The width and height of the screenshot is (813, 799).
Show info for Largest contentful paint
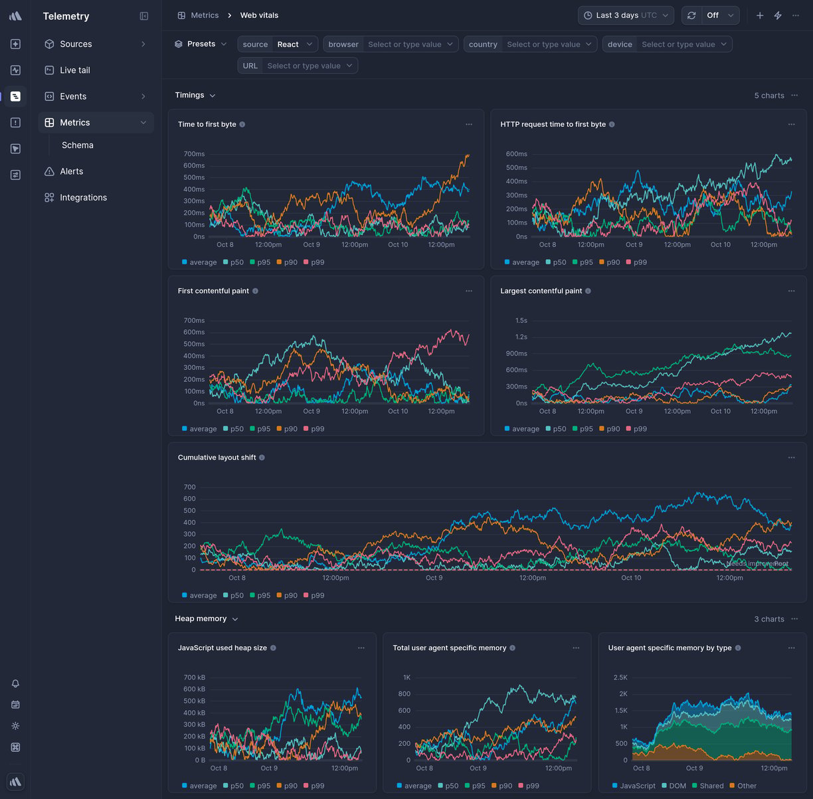588,291
